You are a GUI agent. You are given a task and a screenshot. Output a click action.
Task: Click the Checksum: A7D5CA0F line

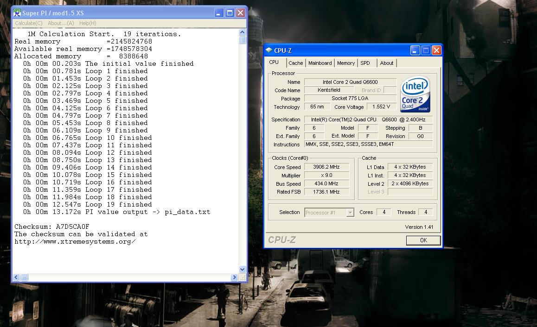(52, 227)
